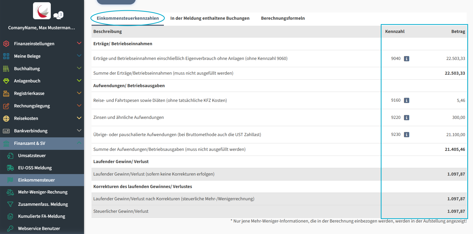Click the Finanzeinstellungen gear icon
Image resolution: width=473 pixels, height=234 pixels.
point(6,43)
